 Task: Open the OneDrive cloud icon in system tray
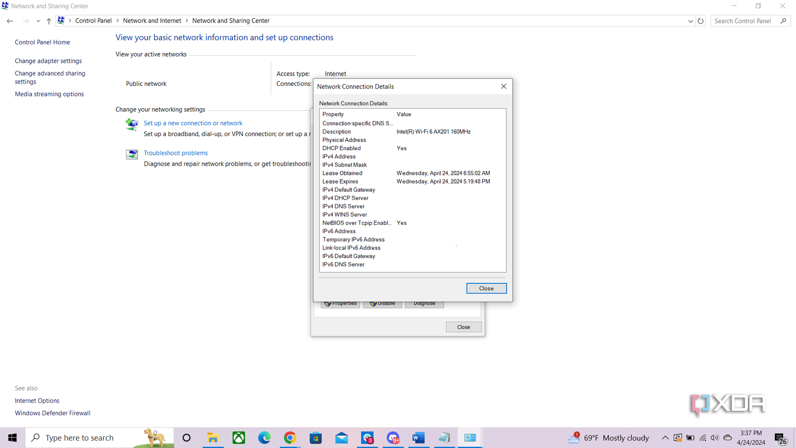click(x=727, y=438)
